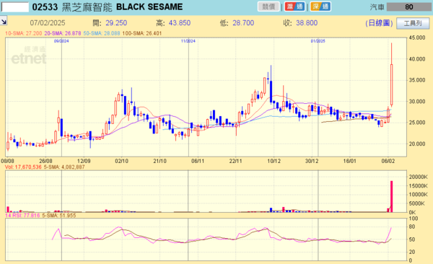Click the 100-SMA: 26.401 legend
The width and height of the screenshot is (433, 264).
(142, 33)
